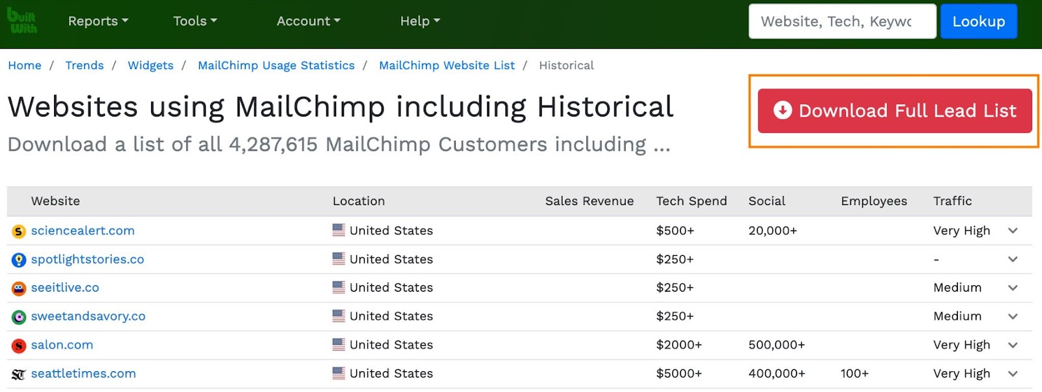
Task: Click the $5000+ tech spend value
Action: coord(679,374)
